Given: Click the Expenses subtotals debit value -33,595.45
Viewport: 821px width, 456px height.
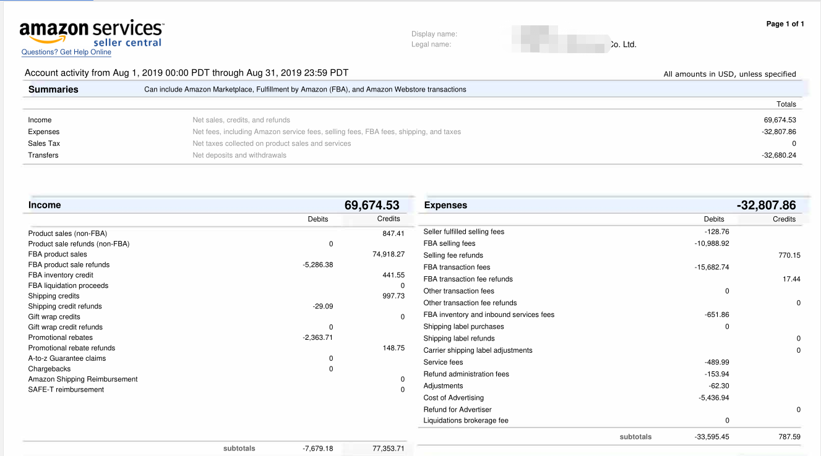Looking at the screenshot, I should [x=711, y=437].
